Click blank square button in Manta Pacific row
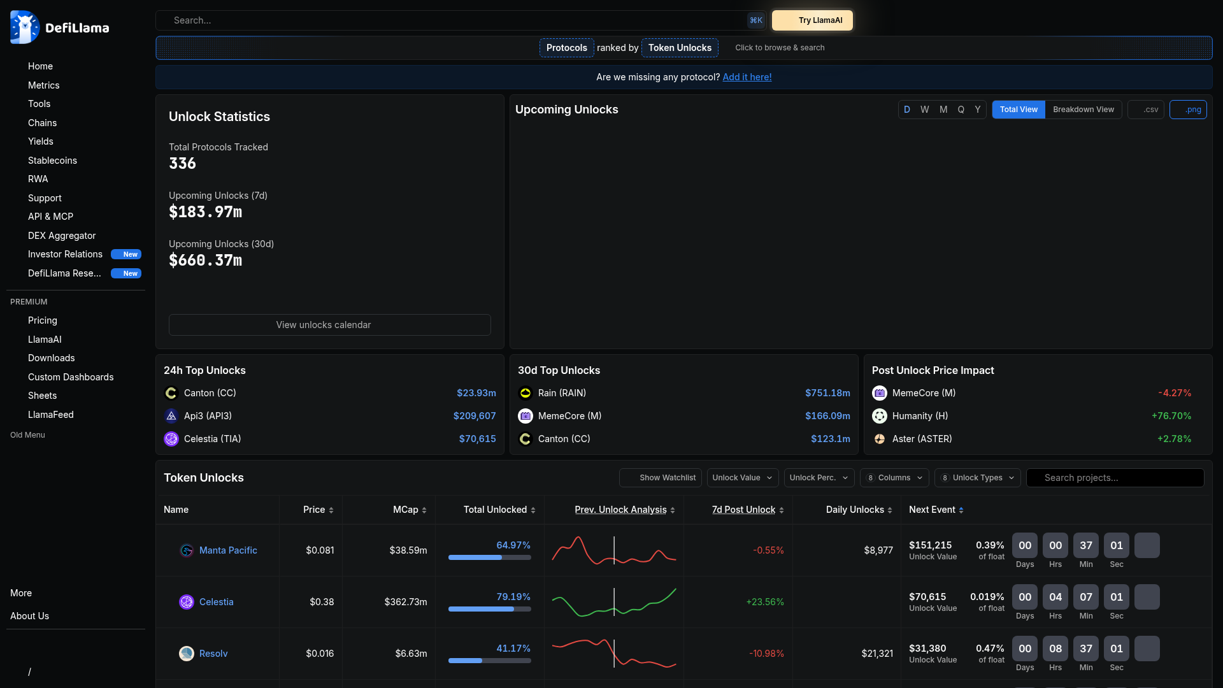This screenshot has width=1223, height=688. 1147,545
